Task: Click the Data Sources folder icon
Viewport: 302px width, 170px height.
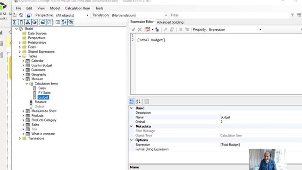Action: click(24, 34)
